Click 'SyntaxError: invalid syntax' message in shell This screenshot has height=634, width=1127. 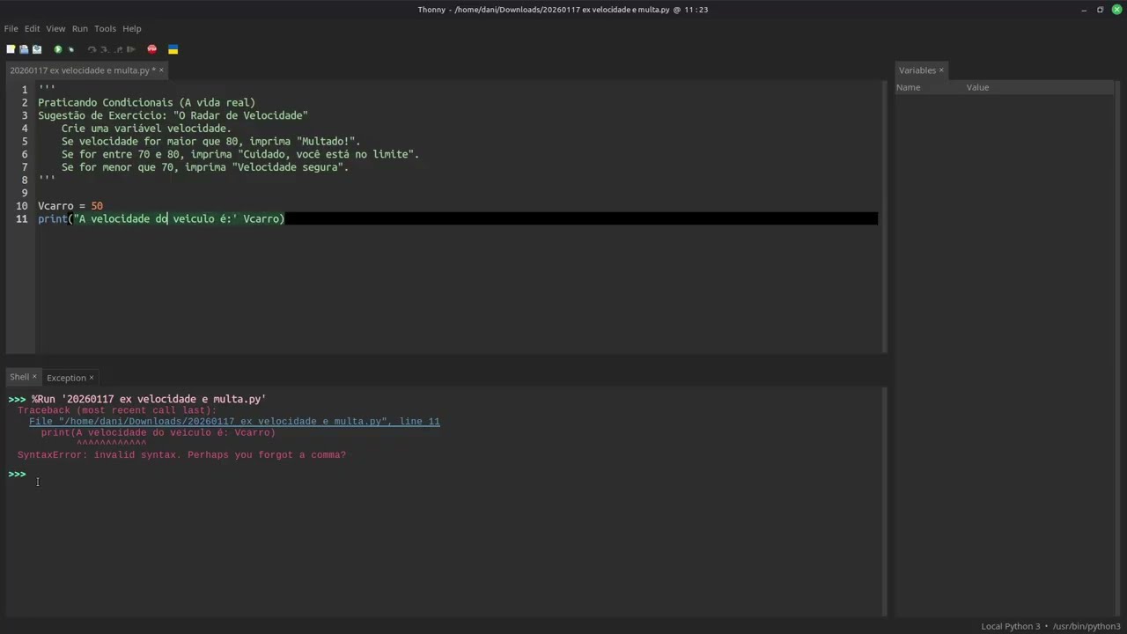tap(181, 455)
